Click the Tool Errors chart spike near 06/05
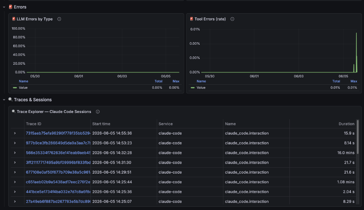 click(356, 52)
